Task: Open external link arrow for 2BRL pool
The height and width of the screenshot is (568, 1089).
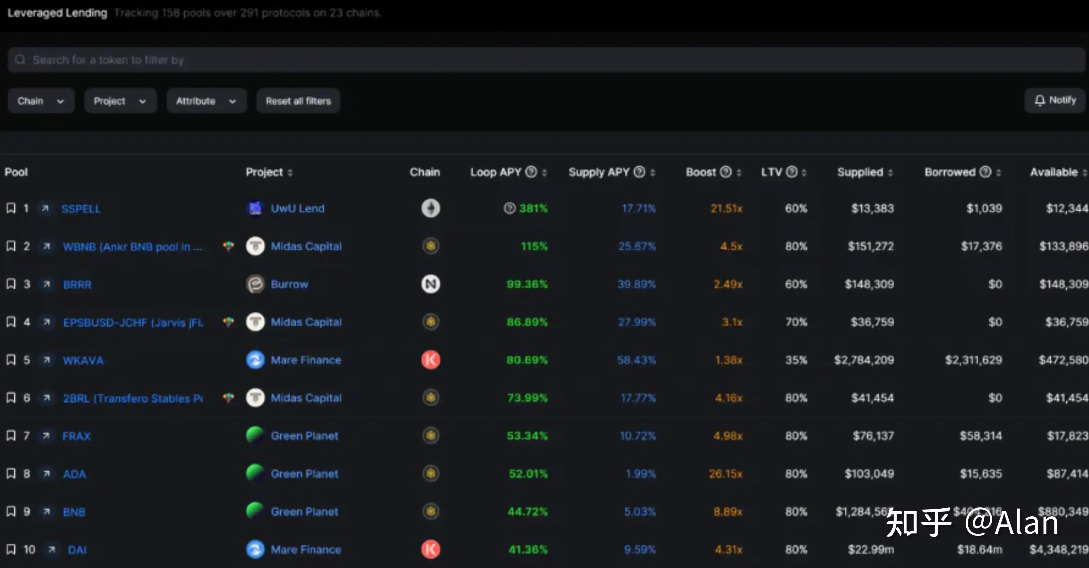Action: click(x=47, y=398)
